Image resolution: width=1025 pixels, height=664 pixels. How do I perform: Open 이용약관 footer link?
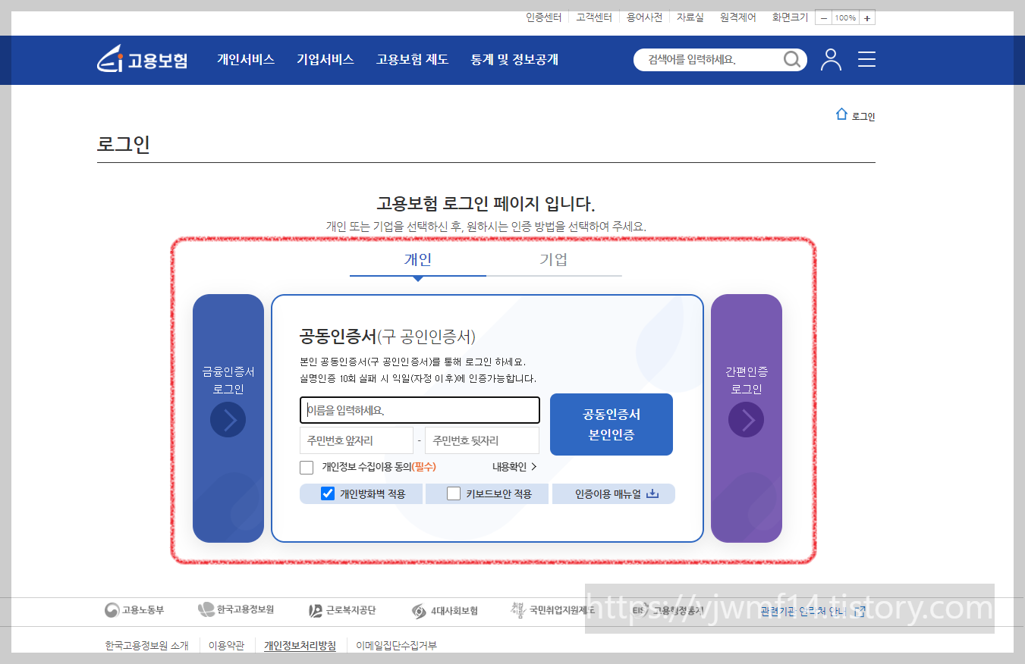(x=226, y=646)
